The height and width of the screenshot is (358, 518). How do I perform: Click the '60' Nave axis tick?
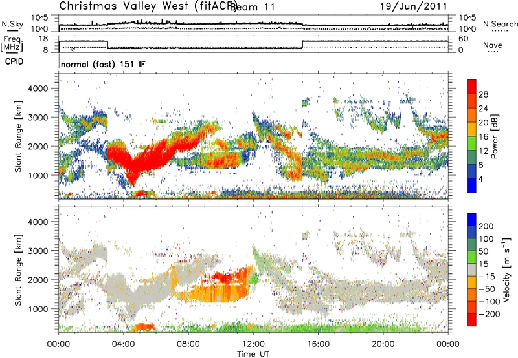[464, 39]
